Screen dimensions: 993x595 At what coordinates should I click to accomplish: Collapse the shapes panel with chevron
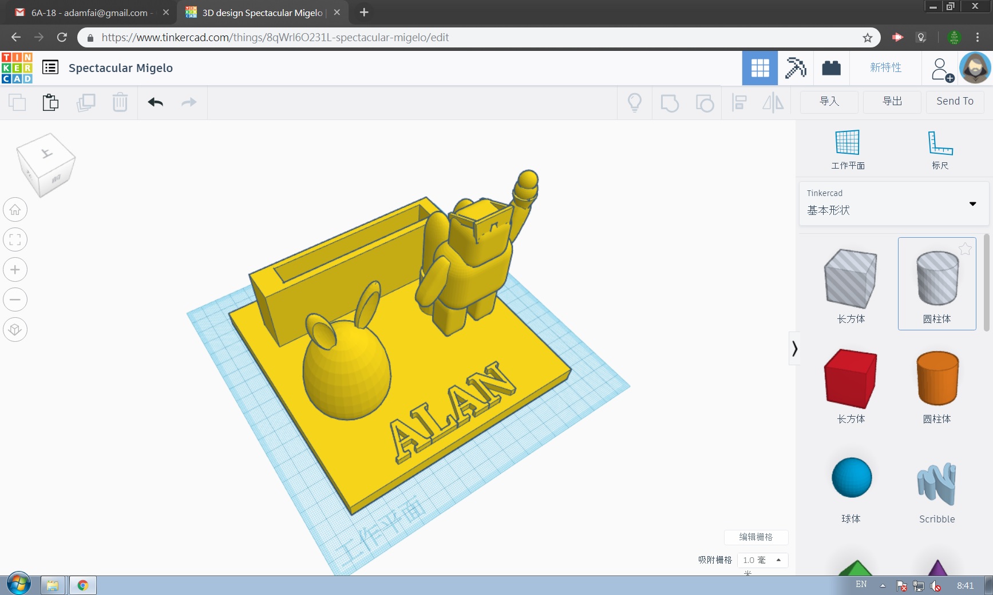click(794, 349)
